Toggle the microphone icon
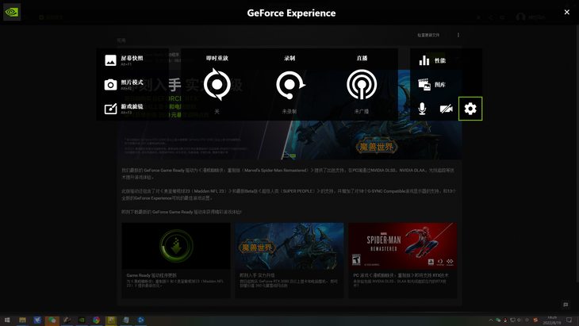The width and height of the screenshot is (579, 326). point(422,109)
